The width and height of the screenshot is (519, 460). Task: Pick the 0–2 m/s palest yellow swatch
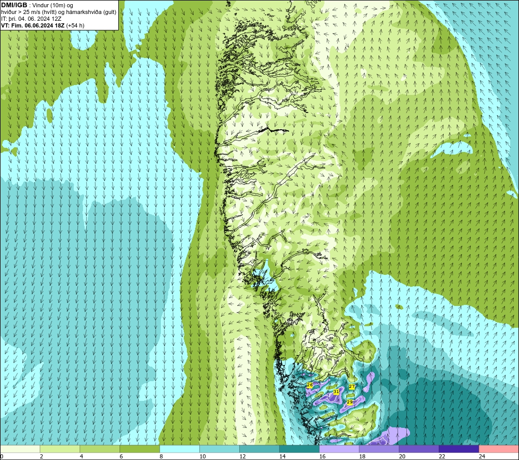point(20,449)
